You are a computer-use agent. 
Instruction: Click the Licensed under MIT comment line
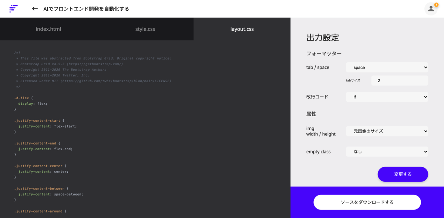(94, 81)
